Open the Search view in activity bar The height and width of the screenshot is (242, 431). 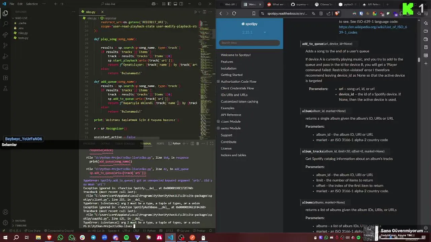coord(5,24)
